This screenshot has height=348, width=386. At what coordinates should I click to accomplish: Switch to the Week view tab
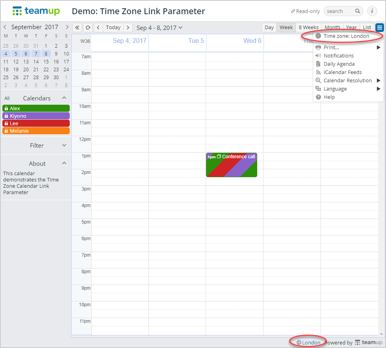286,28
